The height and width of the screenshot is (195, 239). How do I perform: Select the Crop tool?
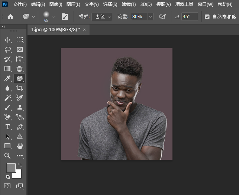point(20,88)
